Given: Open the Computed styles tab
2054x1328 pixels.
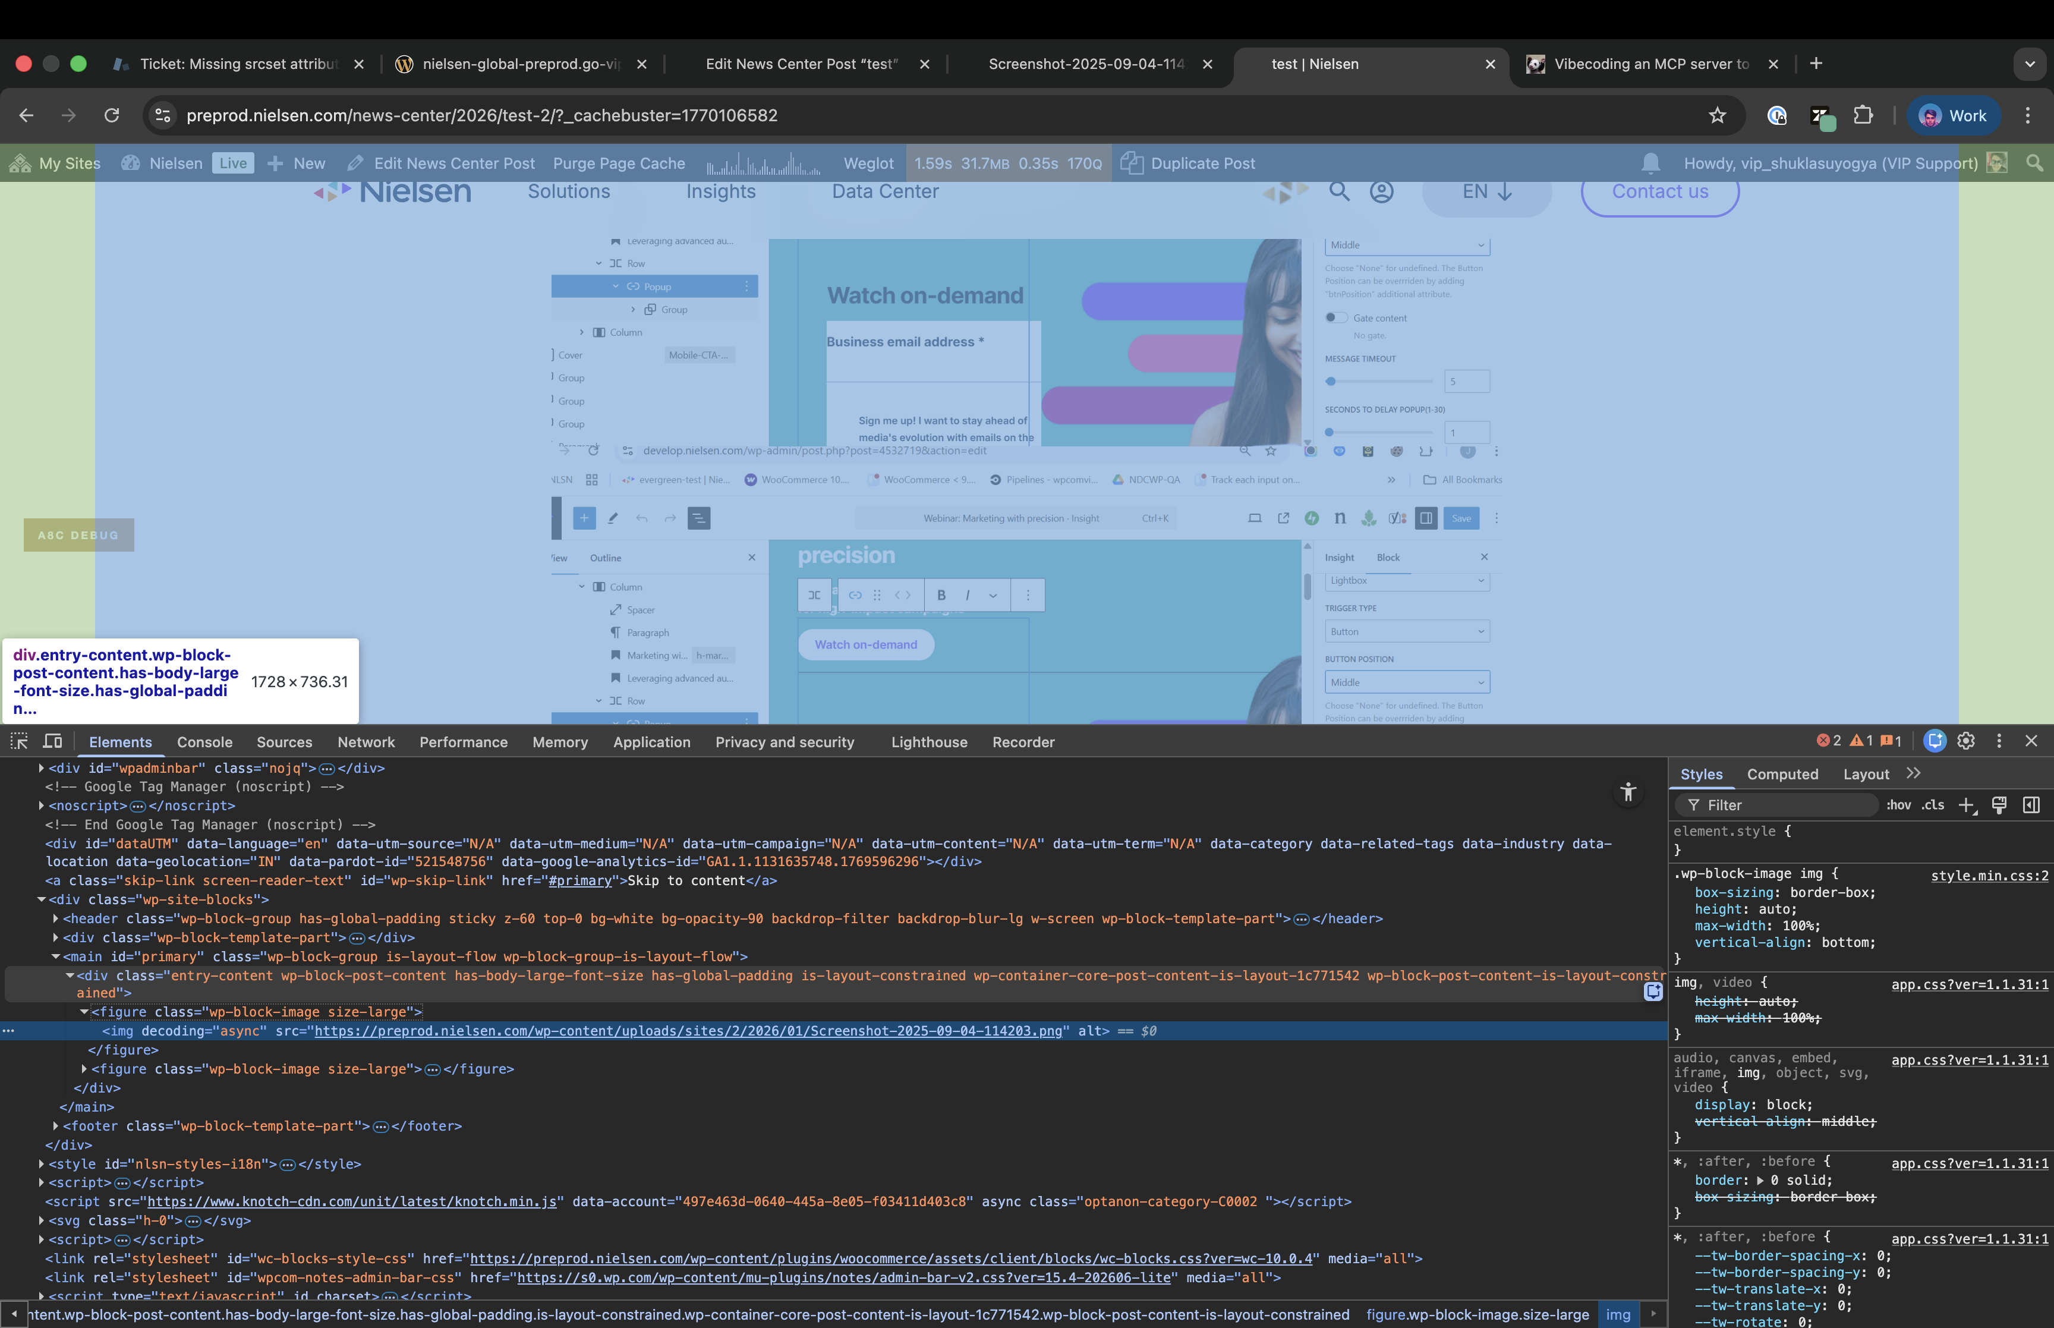Looking at the screenshot, I should (x=1782, y=775).
